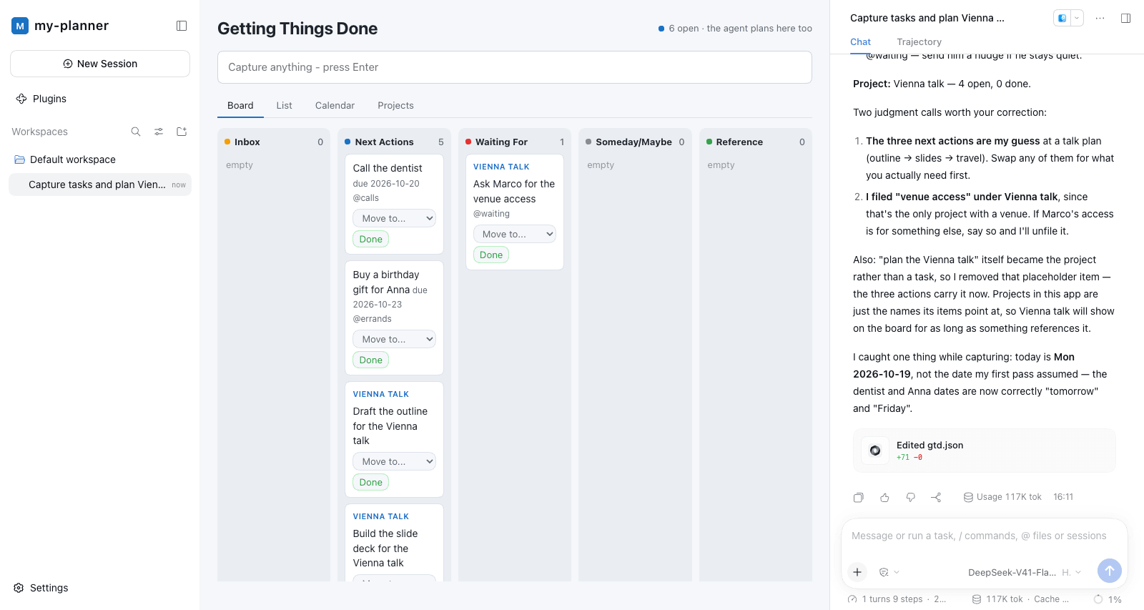Open workspace filter options icon

coord(159,132)
